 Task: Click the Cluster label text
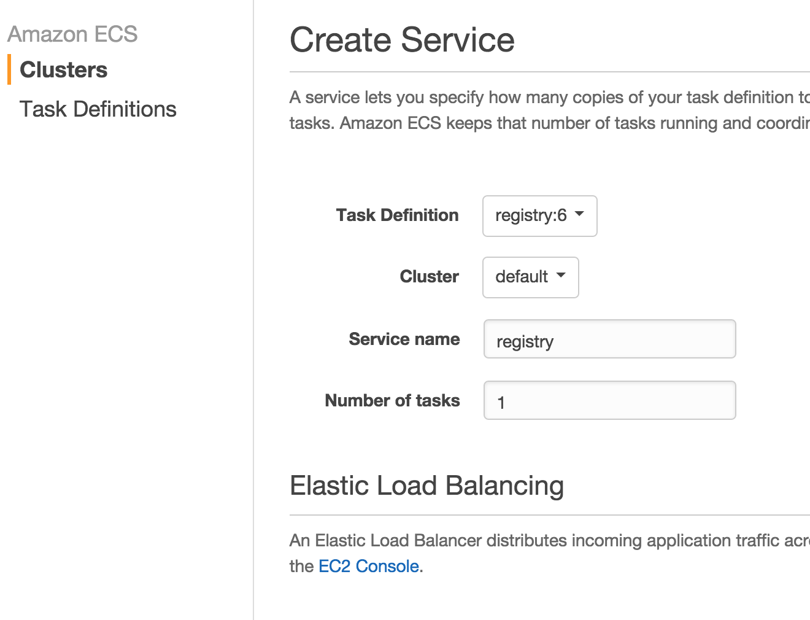429,276
